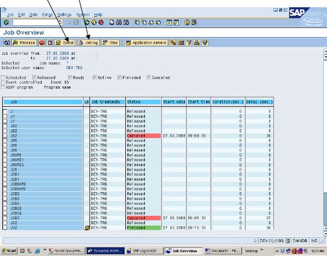Click the green Enter checkmark icon

coord(6,22)
